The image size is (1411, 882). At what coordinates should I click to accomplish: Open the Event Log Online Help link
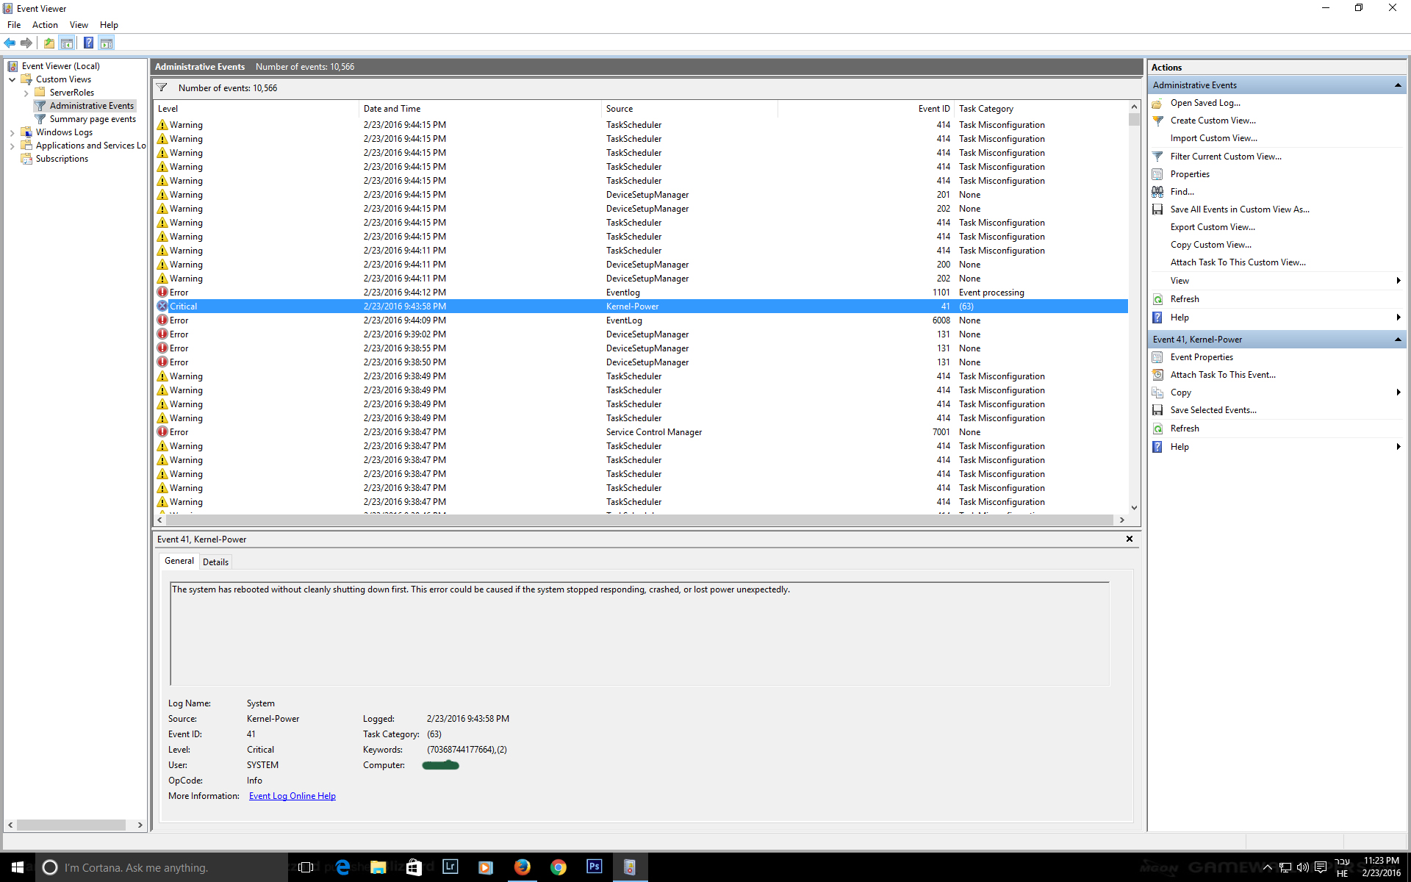292,796
